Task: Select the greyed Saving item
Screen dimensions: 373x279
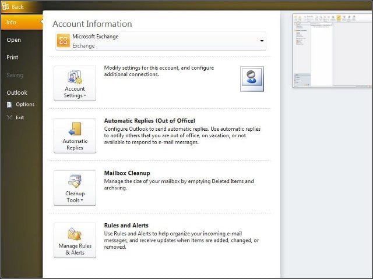Action: [15, 75]
